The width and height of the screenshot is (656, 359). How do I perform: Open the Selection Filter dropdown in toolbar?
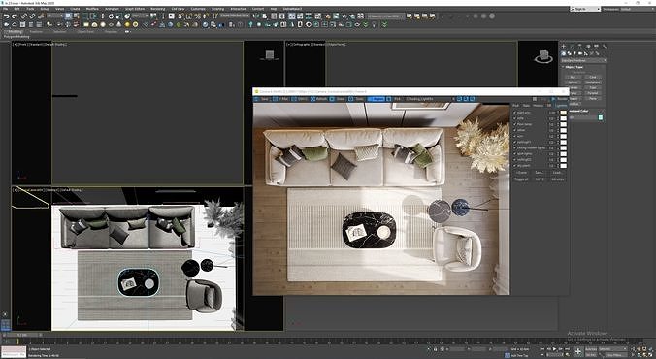54,16
